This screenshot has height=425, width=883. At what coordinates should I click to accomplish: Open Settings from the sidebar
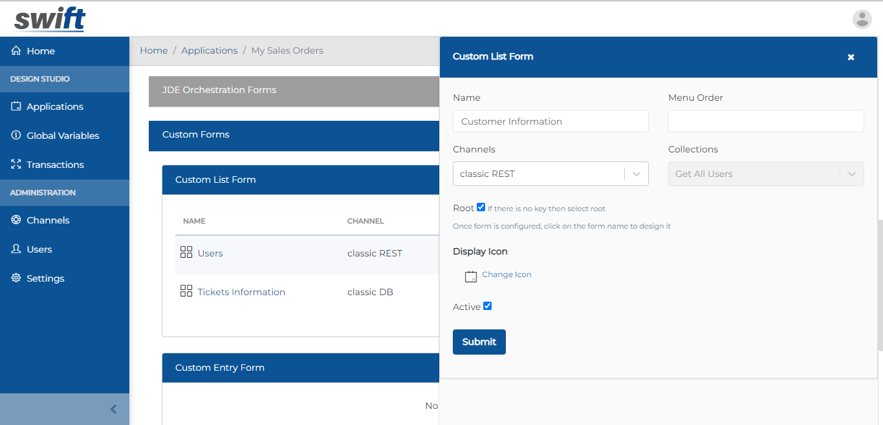[45, 278]
